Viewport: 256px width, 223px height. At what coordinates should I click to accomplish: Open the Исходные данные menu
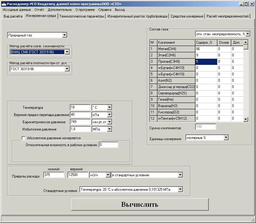pyautogui.click(x=17, y=10)
